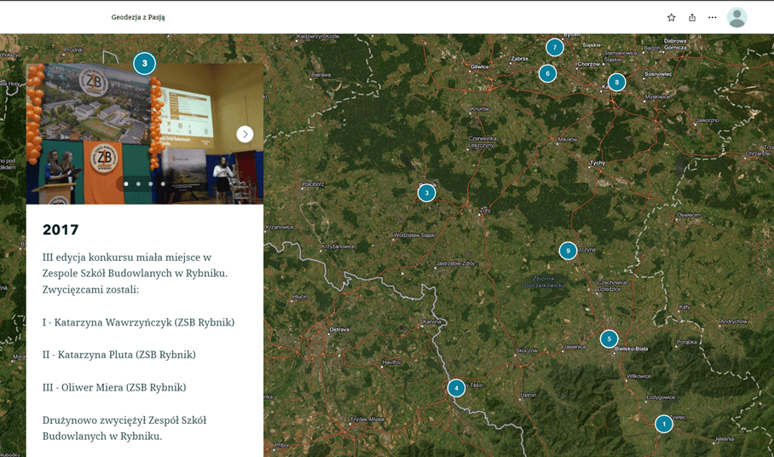Click the star favorite icon
This screenshot has height=457, width=774.
[x=671, y=18]
